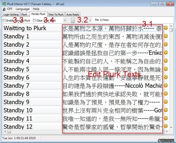Click the smiley icon in Standby 1 row
176x143 pixels.
[x=166, y=36]
